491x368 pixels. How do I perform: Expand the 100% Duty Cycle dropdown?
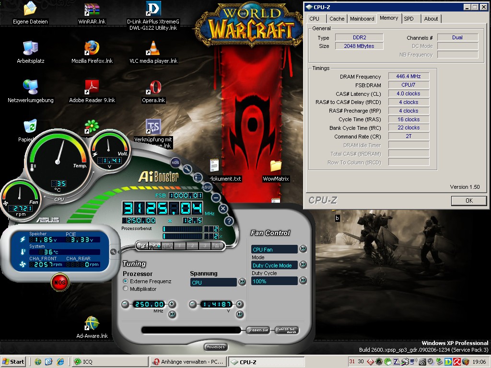303,280
